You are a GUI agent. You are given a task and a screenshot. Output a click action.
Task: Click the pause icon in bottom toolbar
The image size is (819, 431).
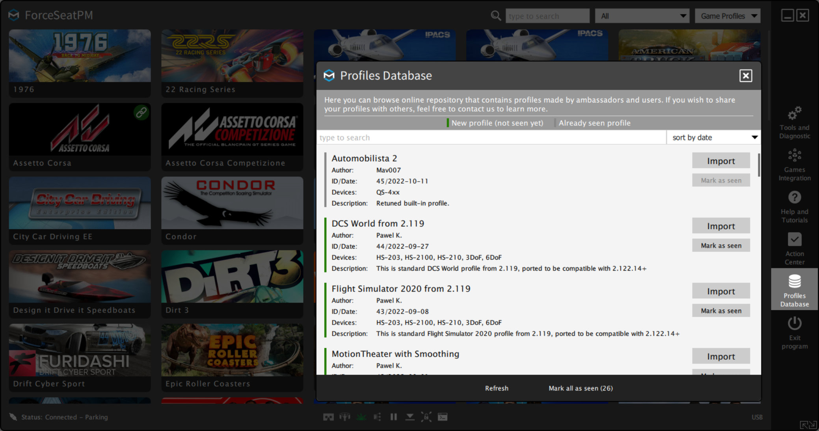coord(393,417)
